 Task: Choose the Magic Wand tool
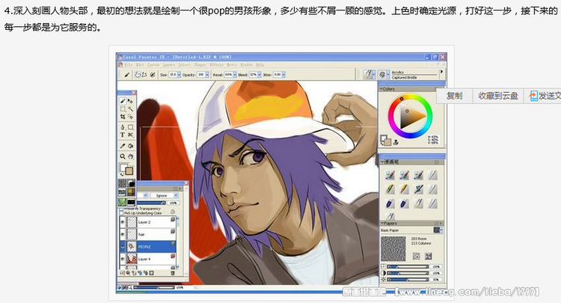[130, 108]
